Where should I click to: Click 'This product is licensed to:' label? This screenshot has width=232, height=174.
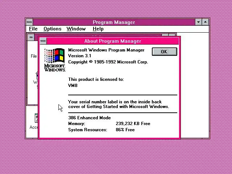point(96,79)
